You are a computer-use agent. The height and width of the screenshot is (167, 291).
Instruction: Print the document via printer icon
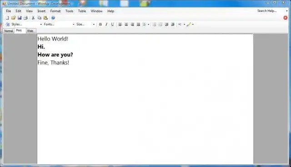[x=25, y=18]
